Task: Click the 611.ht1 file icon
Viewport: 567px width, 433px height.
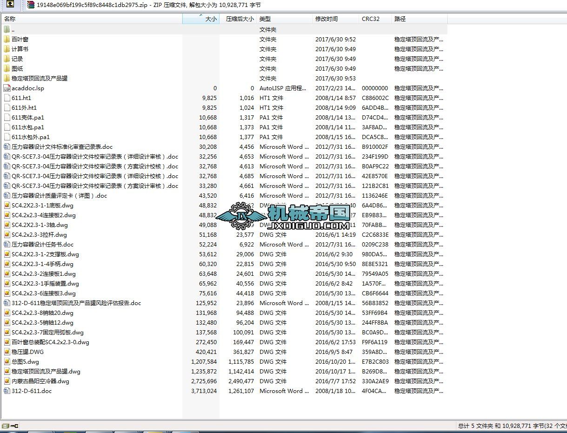Action: click(x=7, y=98)
